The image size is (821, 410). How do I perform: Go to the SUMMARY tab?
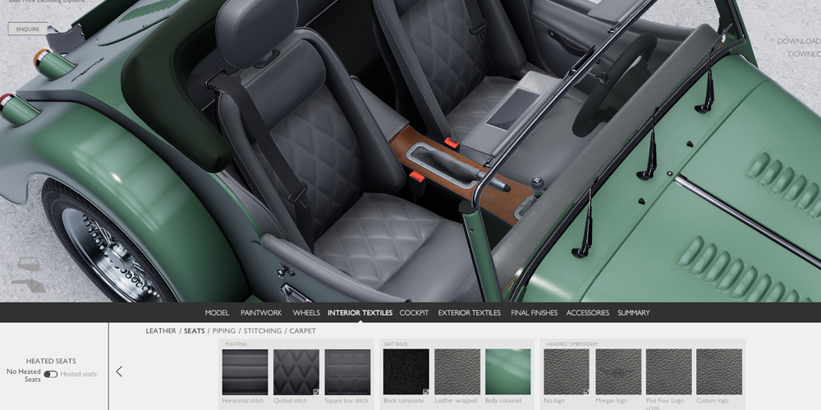tap(634, 312)
